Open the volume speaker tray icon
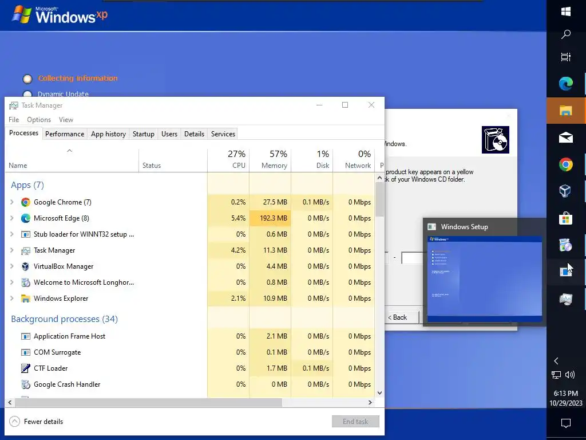The image size is (586, 440). tap(570, 375)
